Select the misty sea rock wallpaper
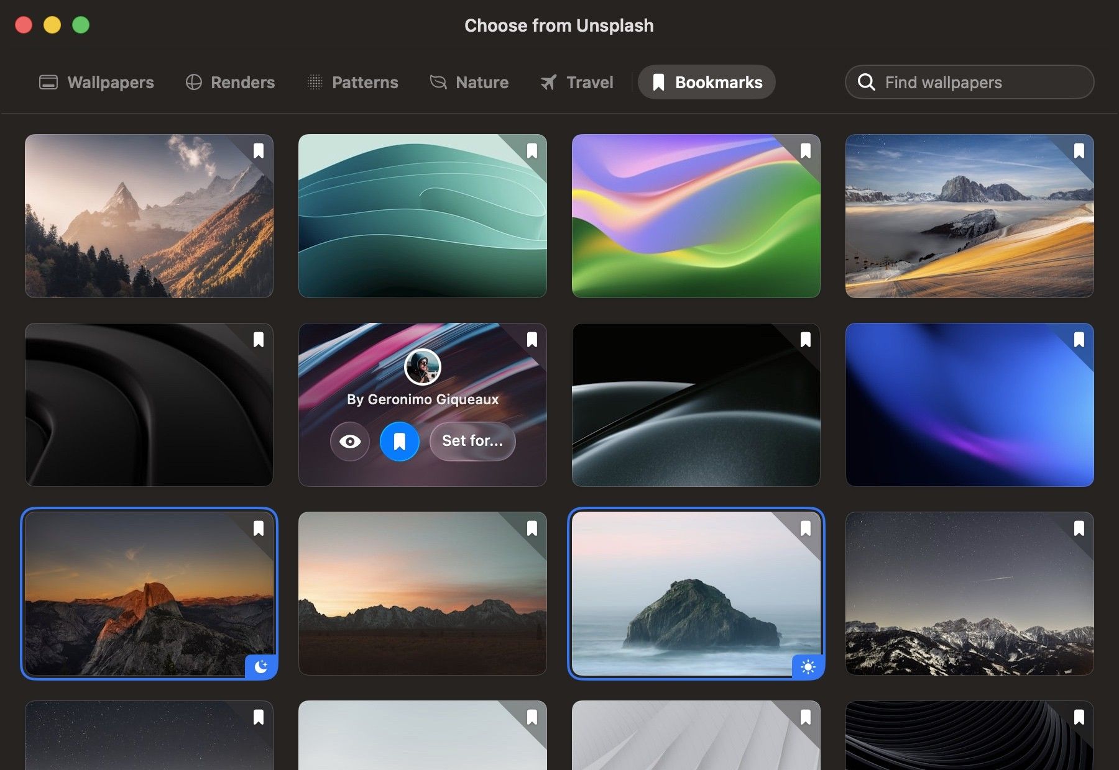 point(696,594)
